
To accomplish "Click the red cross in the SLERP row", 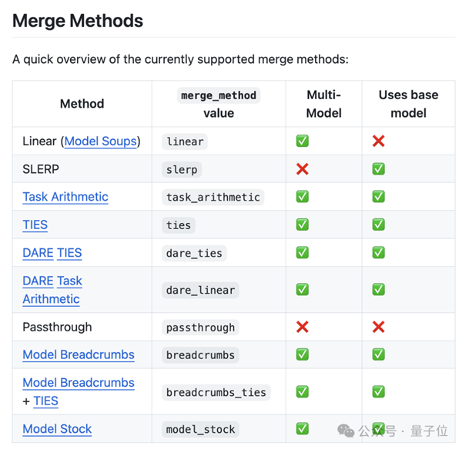I will 303,169.
